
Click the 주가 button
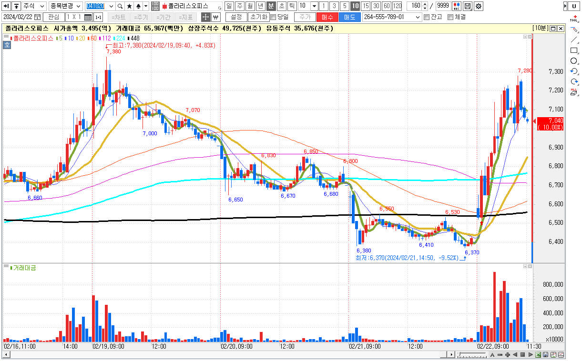pos(305,17)
